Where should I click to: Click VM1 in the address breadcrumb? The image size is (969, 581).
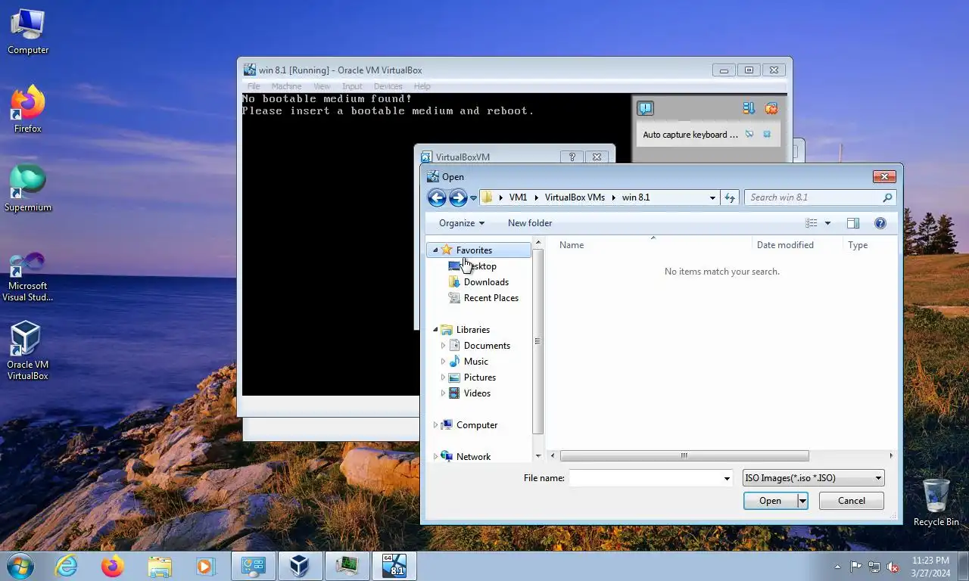pos(518,197)
